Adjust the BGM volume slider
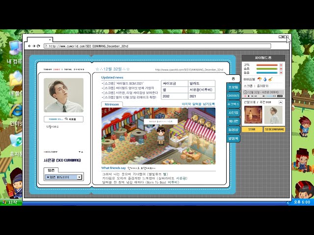314x235 pixels. tap(271, 96)
